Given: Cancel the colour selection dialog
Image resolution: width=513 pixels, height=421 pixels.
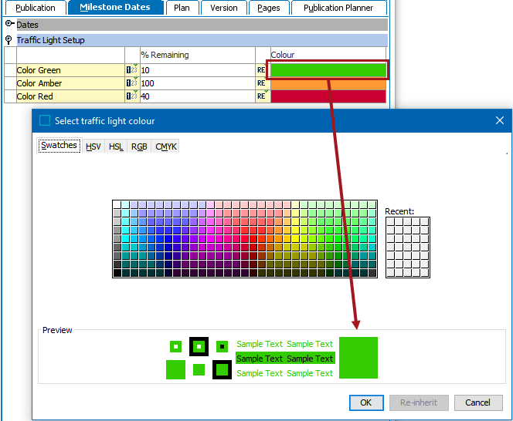Looking at the screenshot, I should (477, 402).
